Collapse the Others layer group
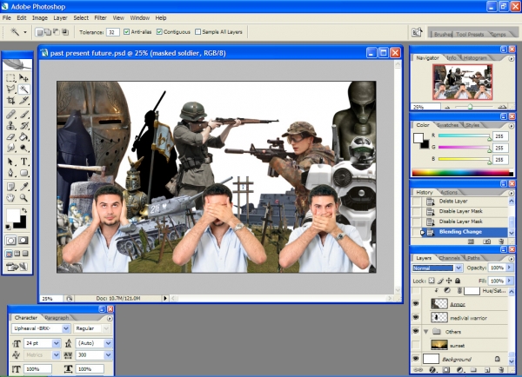Screen dimensions: 522x377 click(425, 332)
